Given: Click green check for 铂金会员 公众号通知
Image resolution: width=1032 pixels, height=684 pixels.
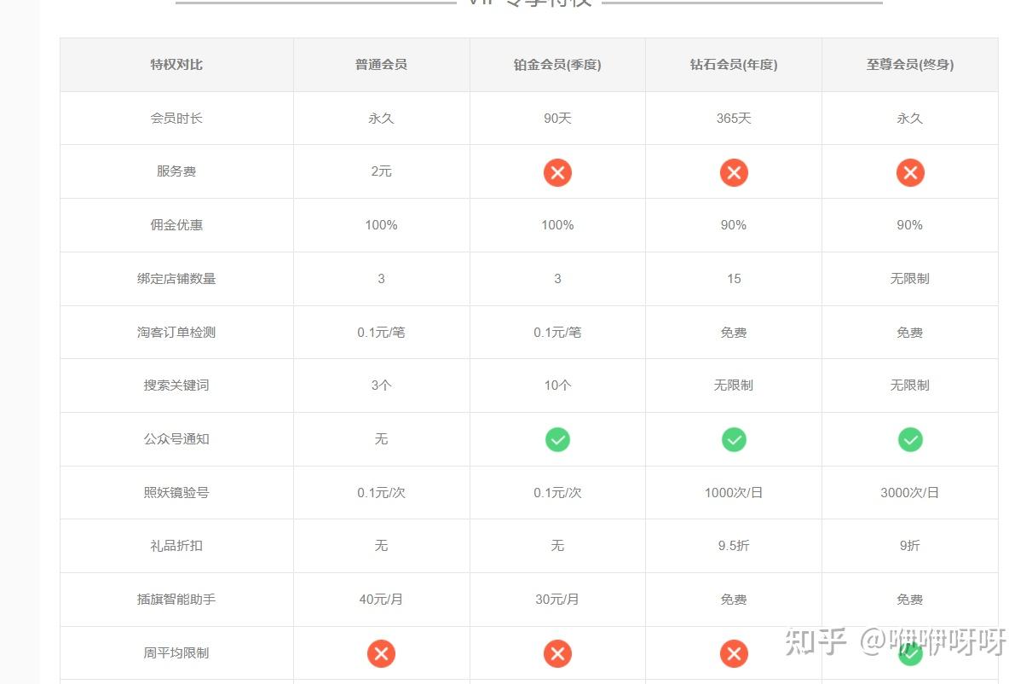Looking at the screenshot, I should (x=557, y=439).
